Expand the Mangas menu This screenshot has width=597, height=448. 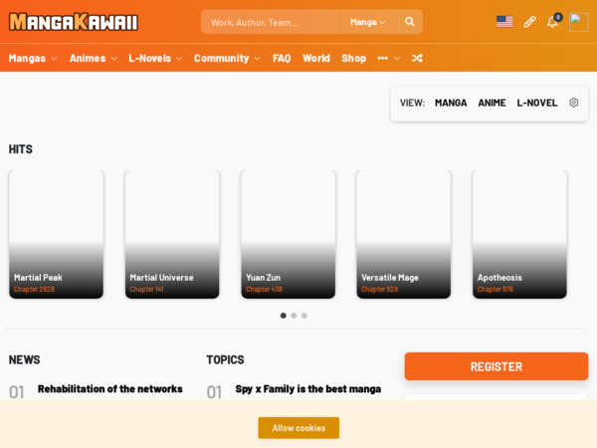pos(33,59)
